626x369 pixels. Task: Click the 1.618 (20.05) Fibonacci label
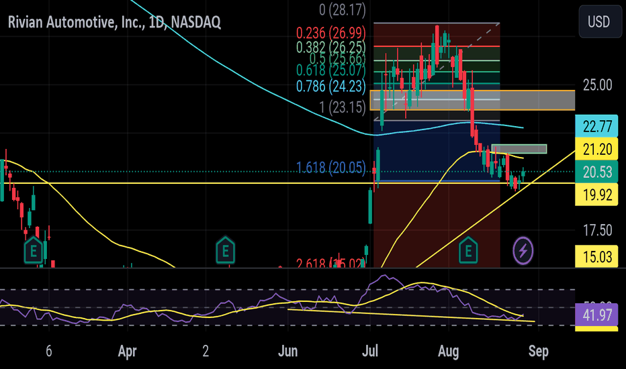coord(330,168)
